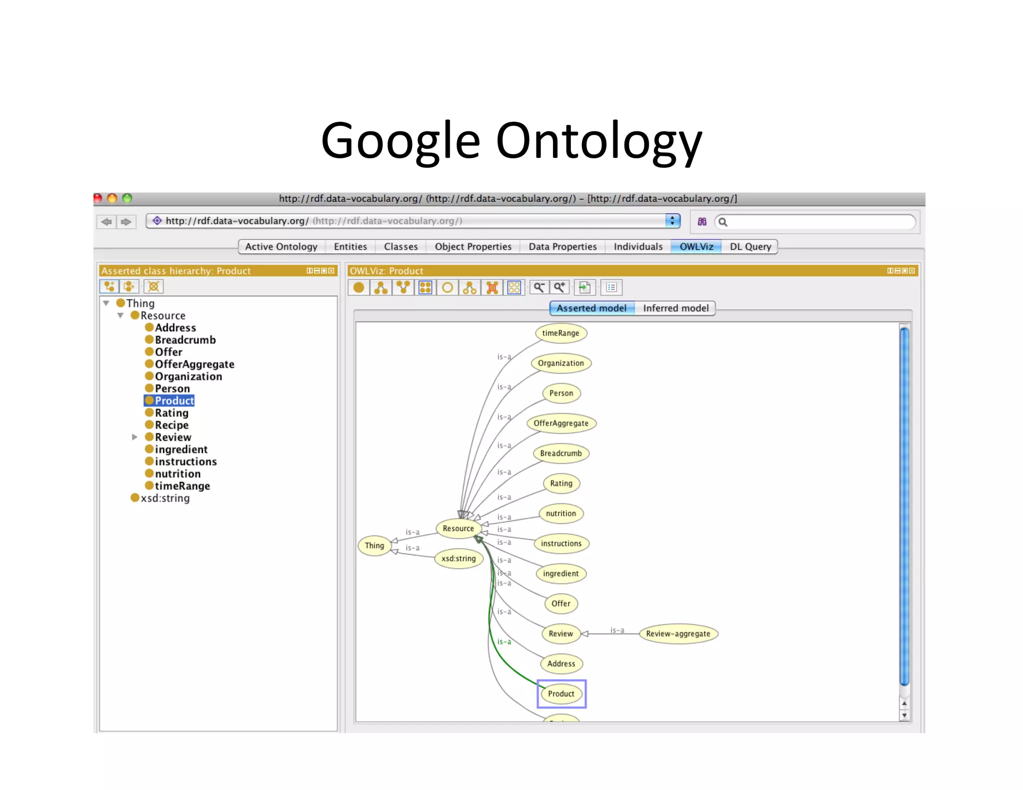The width and height of the screenshot is (1023, 790).
Task: Click the forward navigation arrow
Action: [x=126, y=222]
